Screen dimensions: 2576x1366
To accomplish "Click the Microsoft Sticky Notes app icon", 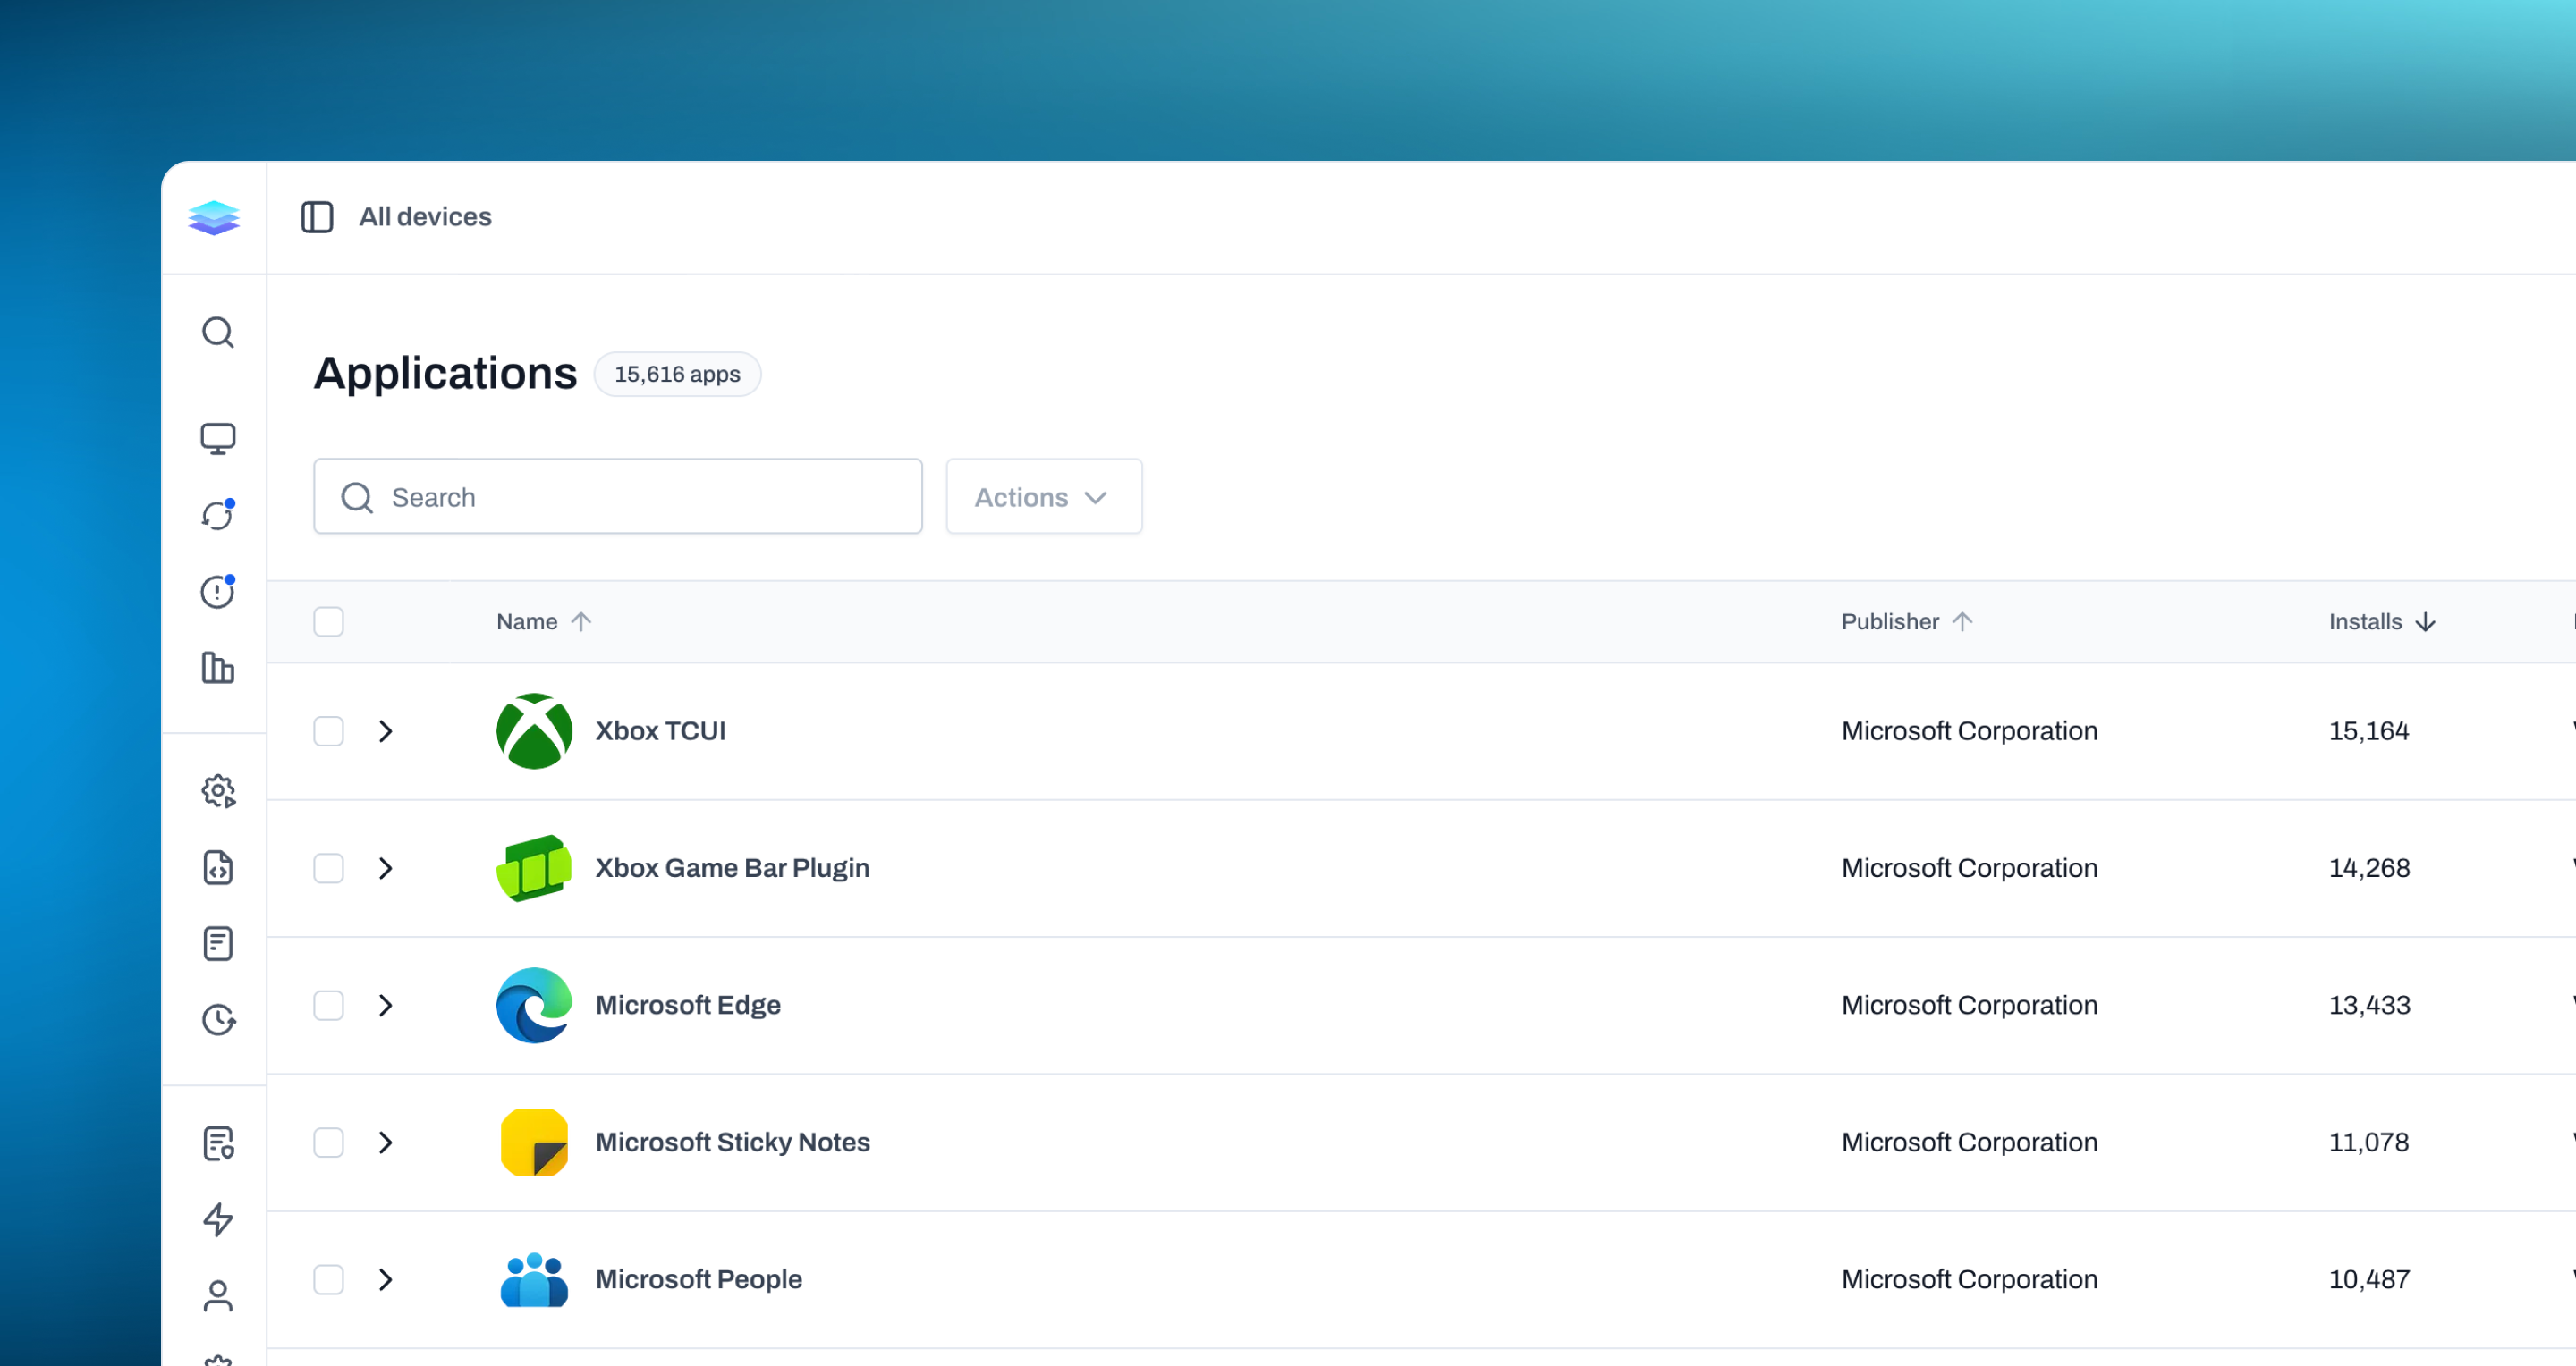I will 534,1143.
